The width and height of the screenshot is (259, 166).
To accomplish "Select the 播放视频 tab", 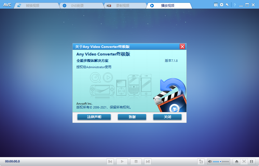I will (x=169, y=6).
